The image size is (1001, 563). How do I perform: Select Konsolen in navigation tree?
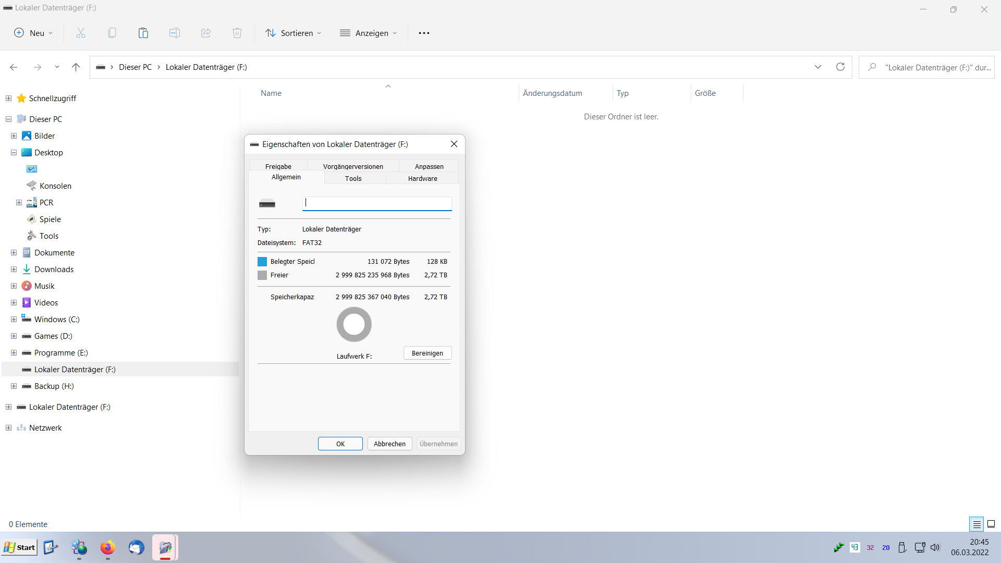[55, 186]
